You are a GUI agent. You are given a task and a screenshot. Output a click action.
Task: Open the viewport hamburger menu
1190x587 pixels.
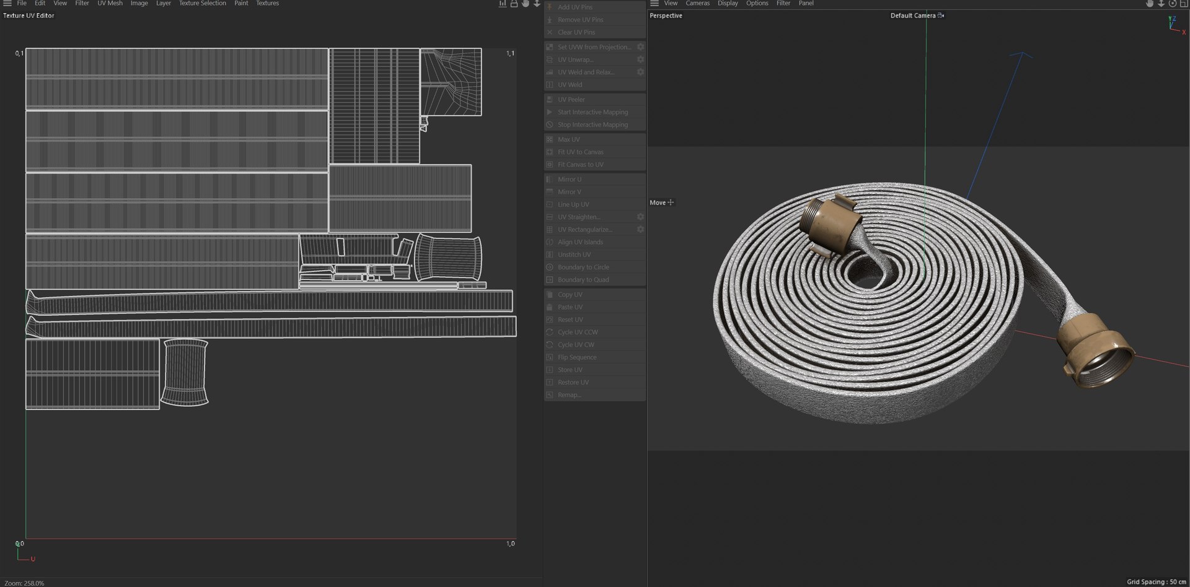(654, 3)
